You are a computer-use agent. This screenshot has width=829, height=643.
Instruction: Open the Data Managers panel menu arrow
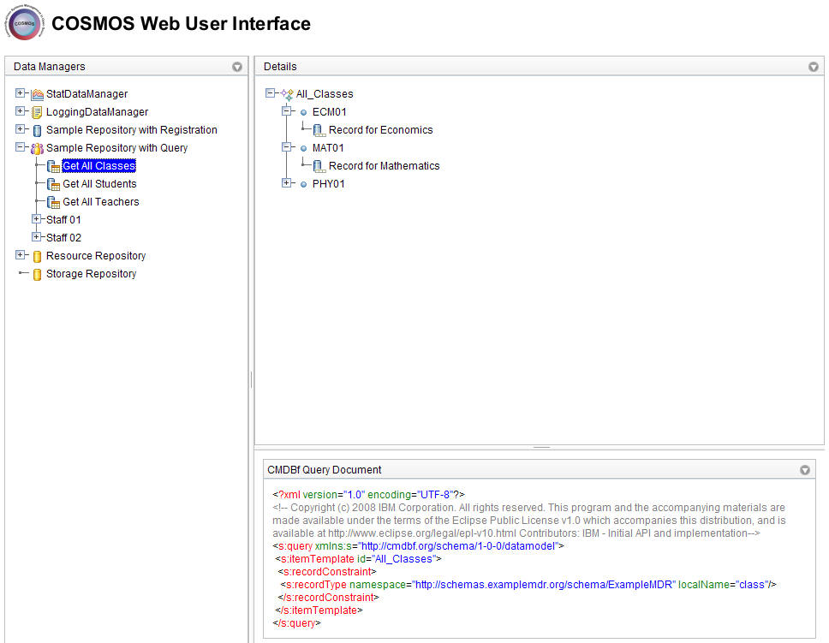point(237,67)
